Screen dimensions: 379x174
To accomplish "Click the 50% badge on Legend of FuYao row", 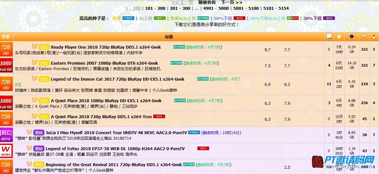I will click(x=203, y=149).
